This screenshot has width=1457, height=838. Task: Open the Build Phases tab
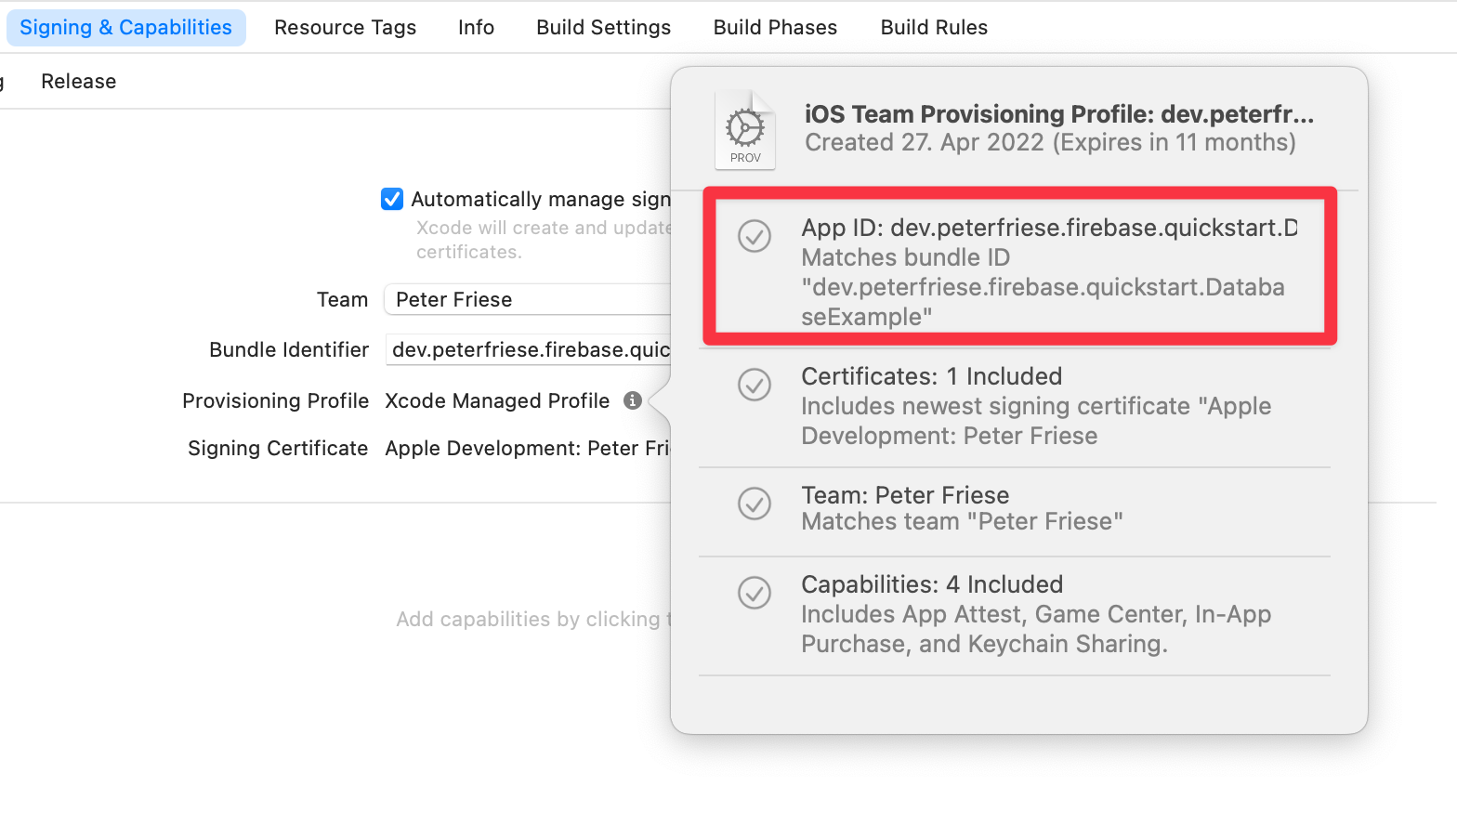tap(775, 28)
